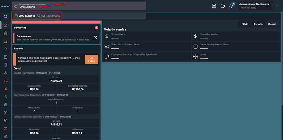Switch the period toggle to Diário
The image size is (283, 140).
point(245,24)
